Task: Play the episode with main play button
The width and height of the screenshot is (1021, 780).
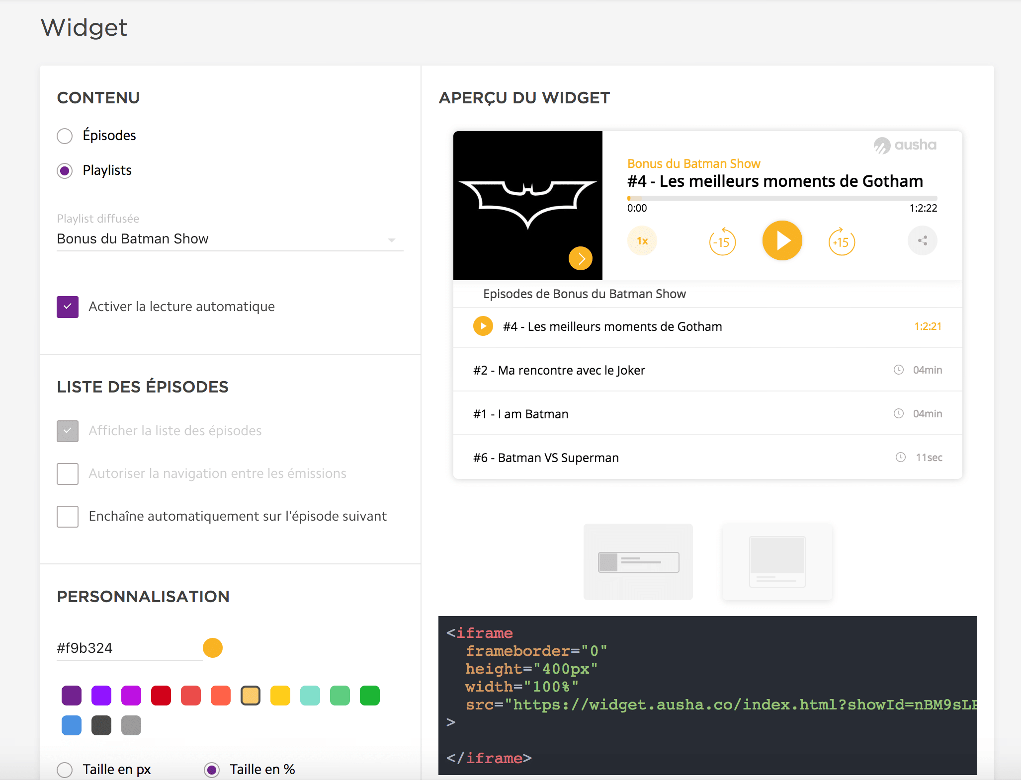Action: coord(782,240)
